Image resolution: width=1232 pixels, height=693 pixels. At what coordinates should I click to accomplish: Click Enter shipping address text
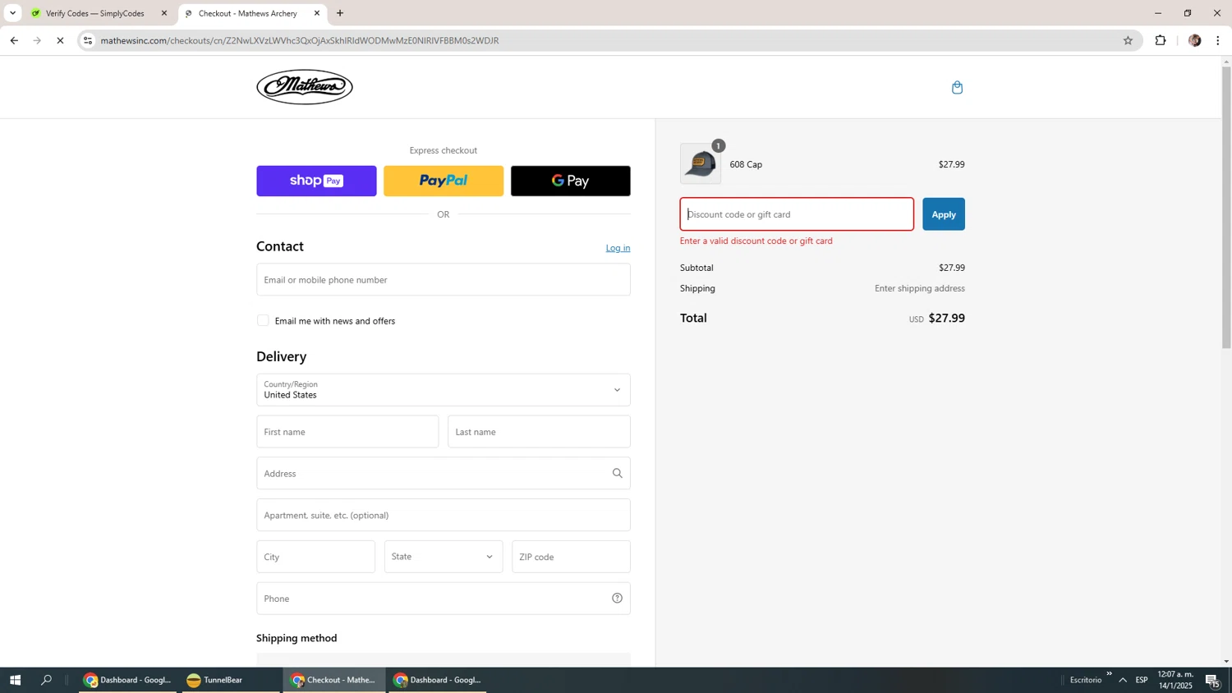click(920, 288)
